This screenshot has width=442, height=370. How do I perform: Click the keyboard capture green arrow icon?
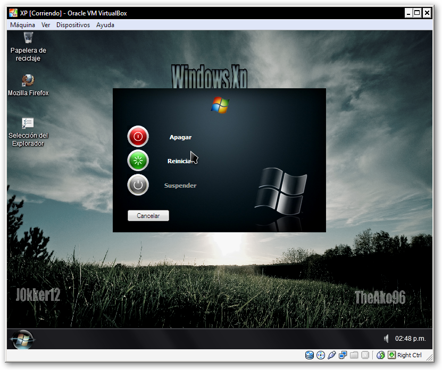(x=391, y=355)
